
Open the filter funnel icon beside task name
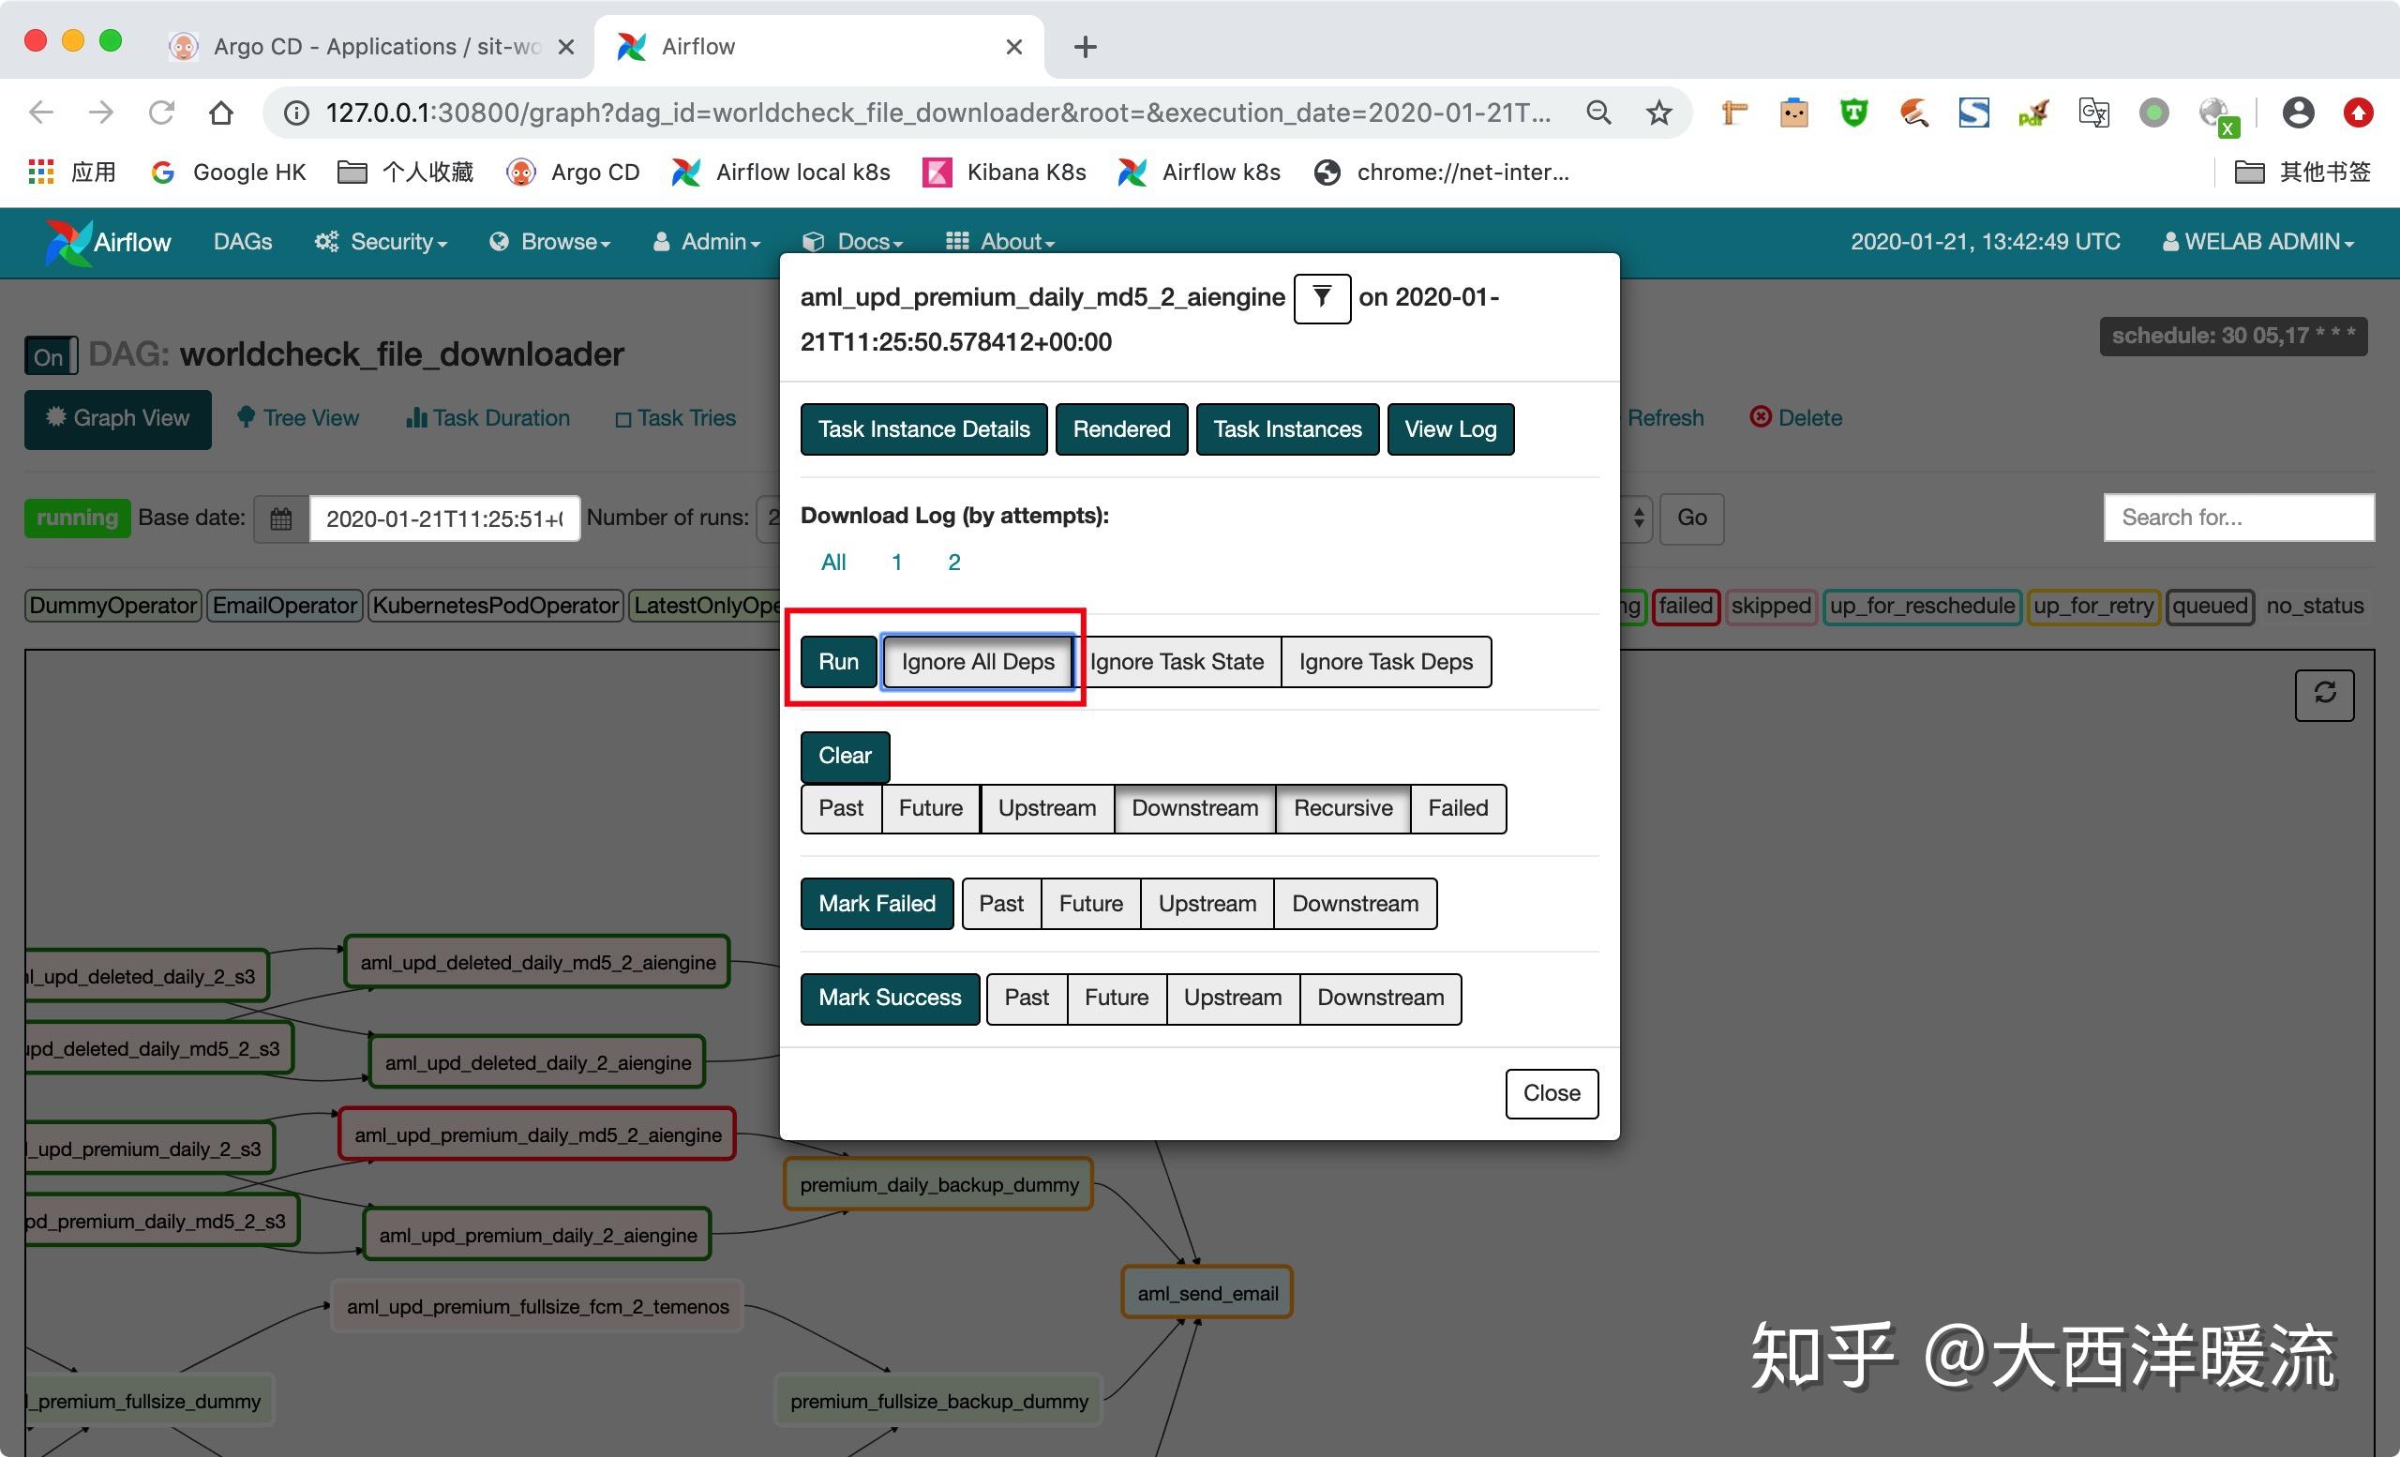click(1321, 299)
